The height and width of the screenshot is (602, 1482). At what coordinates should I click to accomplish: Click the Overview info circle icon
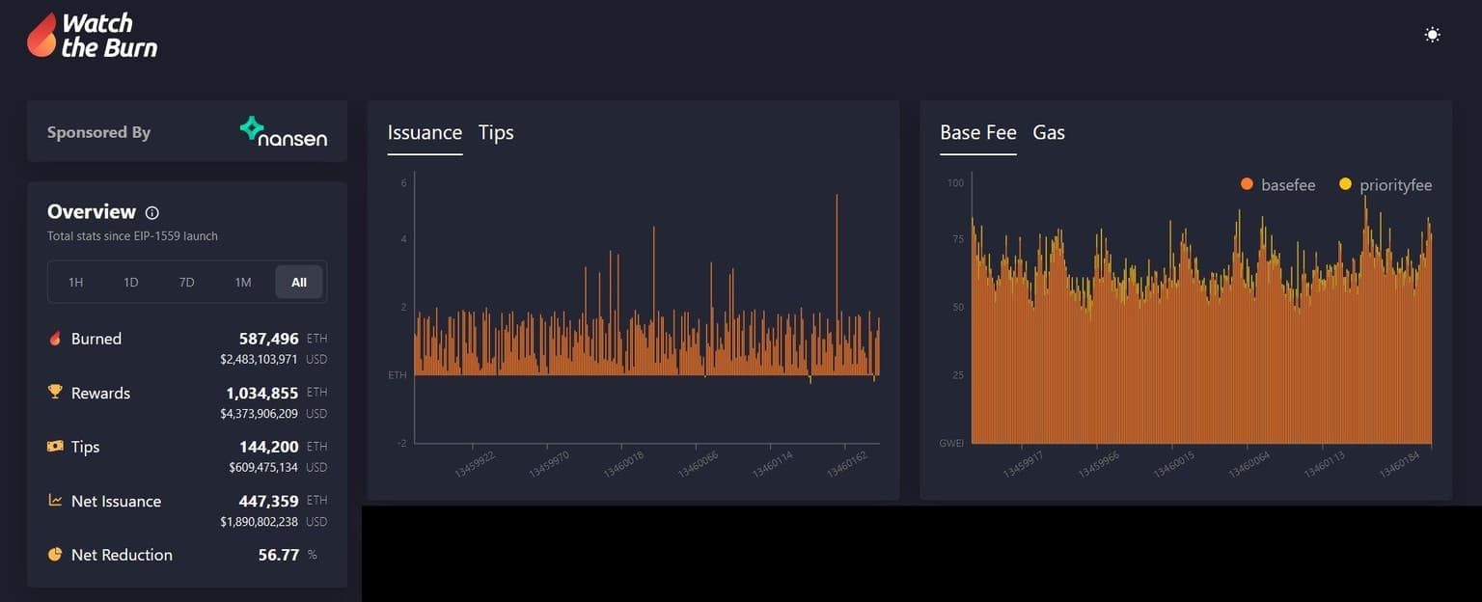tap(151, 213)
